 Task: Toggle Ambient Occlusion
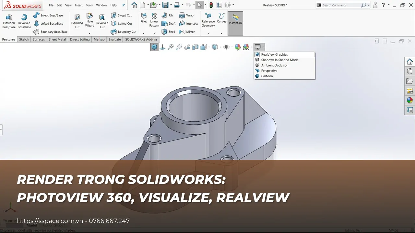point(284,65)
